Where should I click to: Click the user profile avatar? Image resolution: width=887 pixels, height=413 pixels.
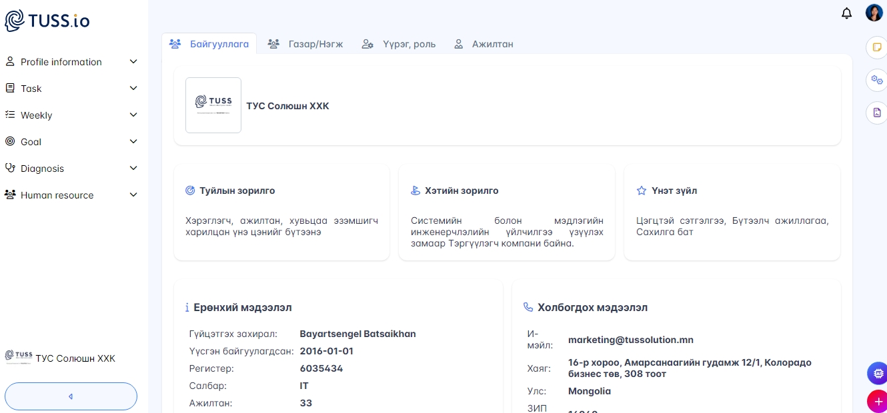tap(874, 13)
